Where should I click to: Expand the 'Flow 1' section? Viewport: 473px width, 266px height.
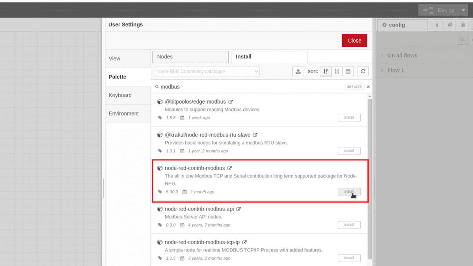click(x=396, y=71)
